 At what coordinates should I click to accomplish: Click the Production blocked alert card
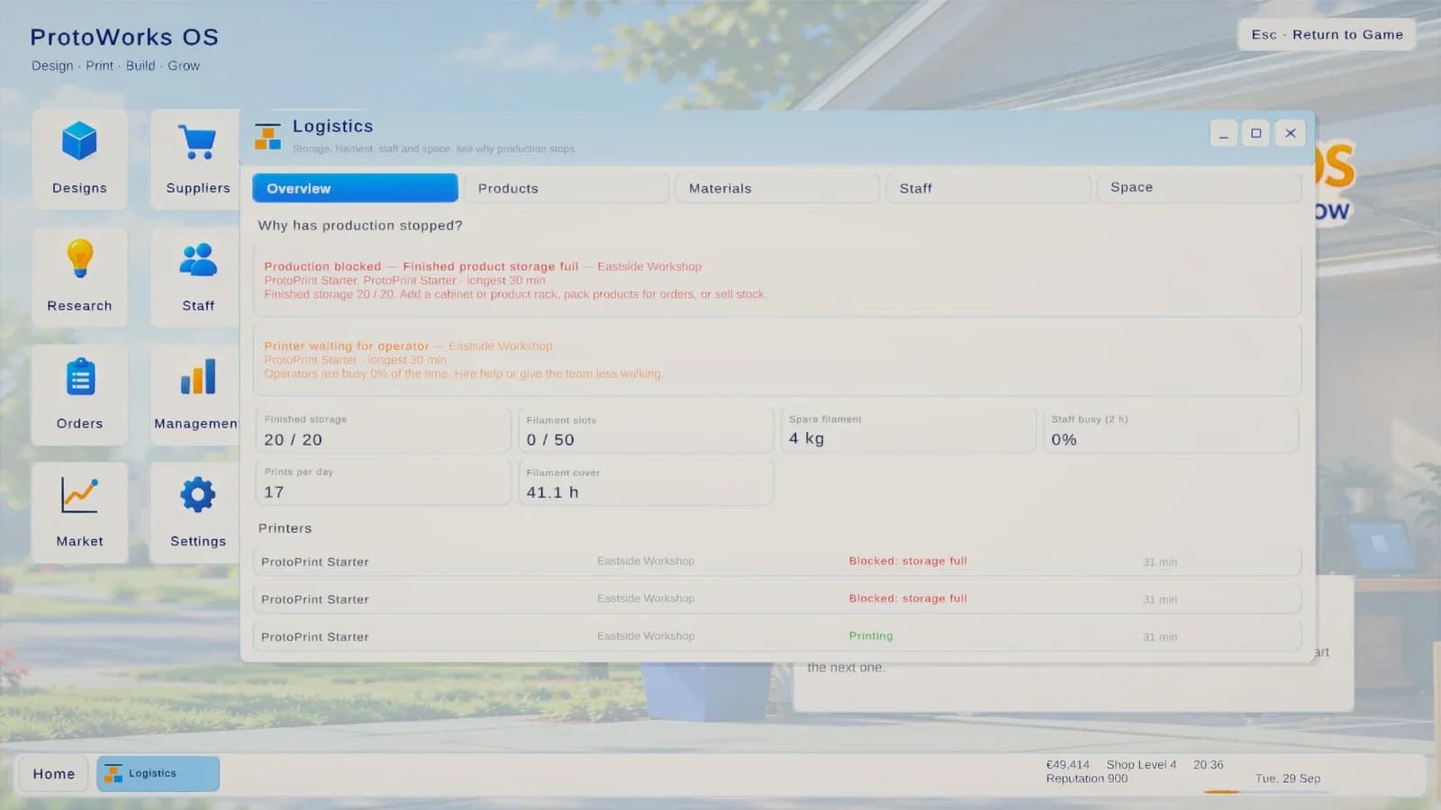pos(777,280)
